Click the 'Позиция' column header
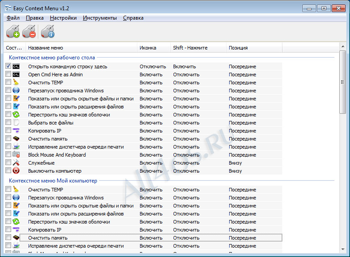This screenshot has height=257, width=350. pos(254,48)
